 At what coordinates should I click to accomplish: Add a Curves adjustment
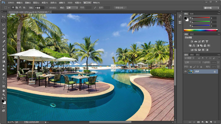click(200, 41)
